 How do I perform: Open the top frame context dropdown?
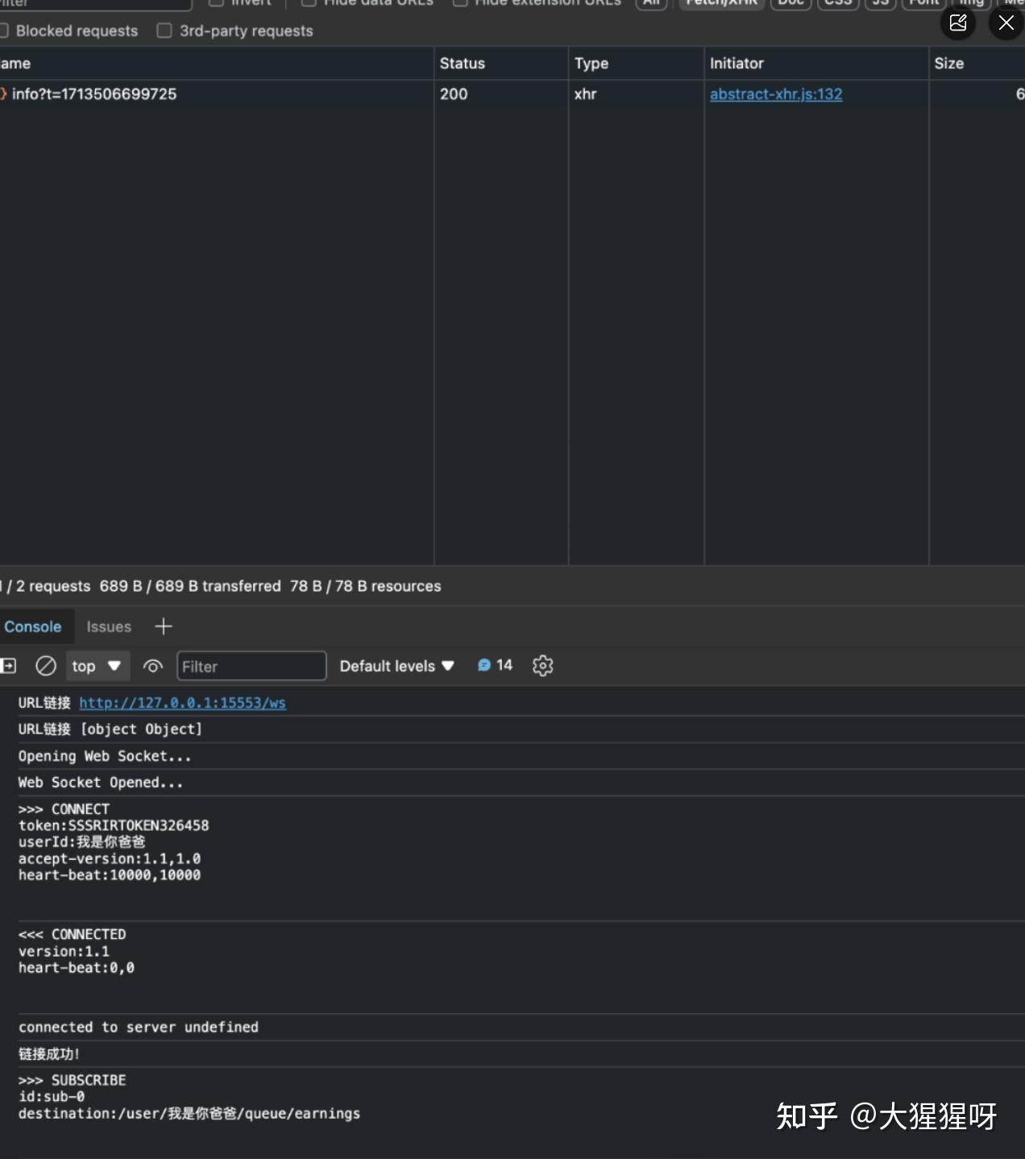point(96,666)
